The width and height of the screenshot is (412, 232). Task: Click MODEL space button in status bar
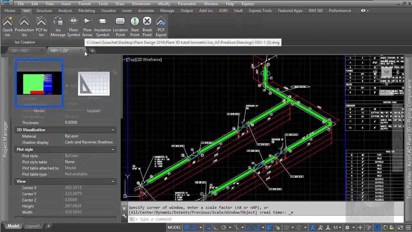174,227
